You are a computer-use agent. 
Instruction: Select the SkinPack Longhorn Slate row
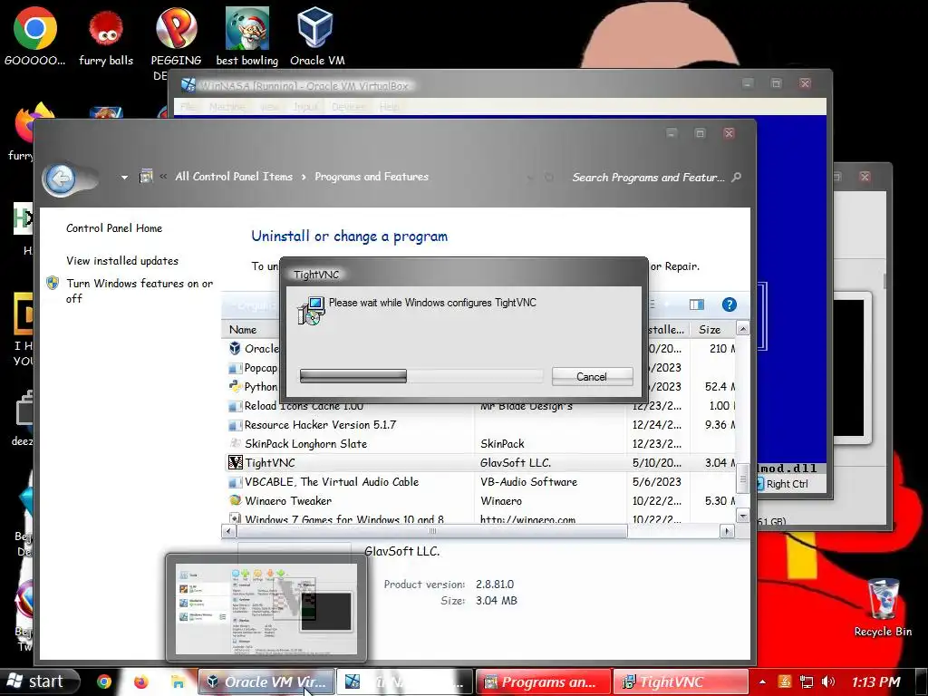click(480, 443)
